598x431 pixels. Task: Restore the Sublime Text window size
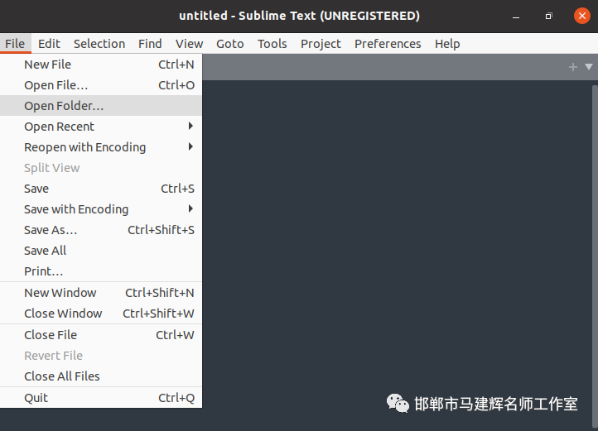[549, 16]
